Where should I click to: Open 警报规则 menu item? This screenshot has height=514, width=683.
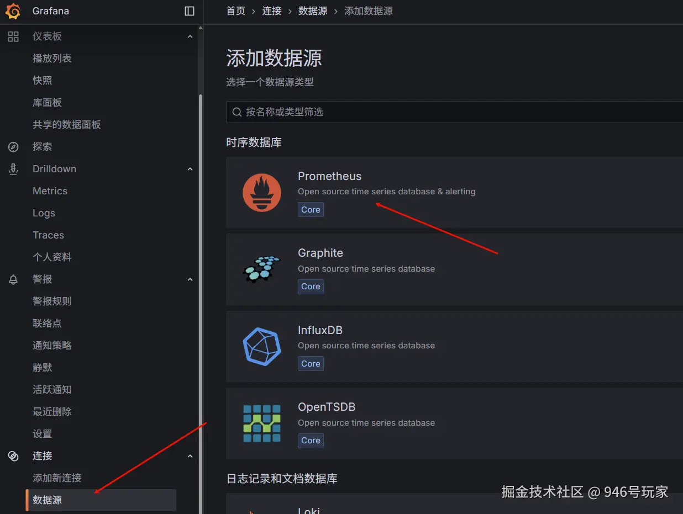52,301
